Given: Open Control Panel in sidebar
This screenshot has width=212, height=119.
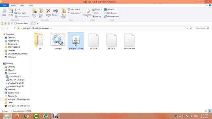Looking at the screenshot, I should pyautogui.click(x=13, y=93).
